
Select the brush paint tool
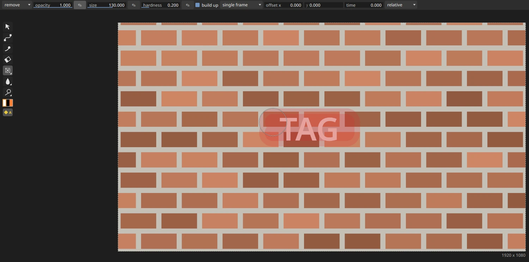click(8, 49)
